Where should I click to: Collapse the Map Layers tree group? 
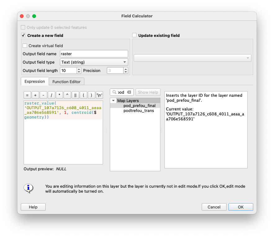pyautogui.click(x=113, y=101)
